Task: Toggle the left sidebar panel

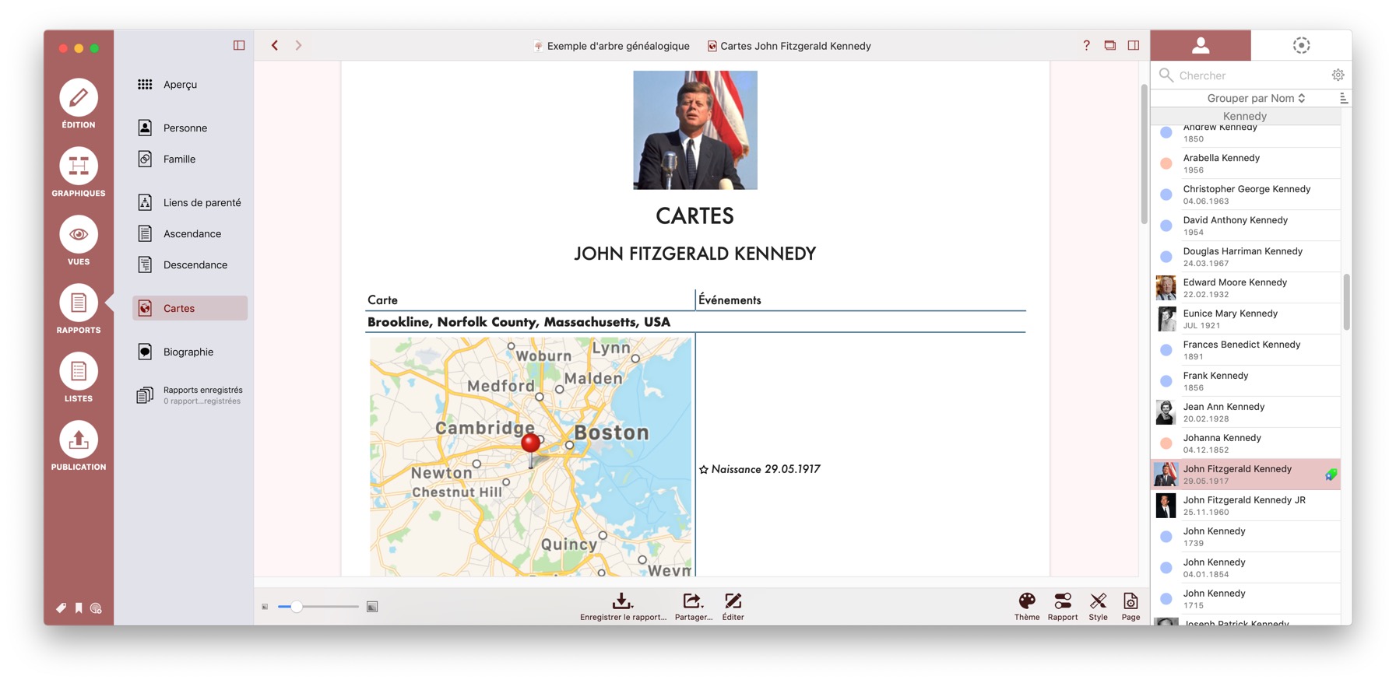Action: pyautogui.click(x=239, y=45)
